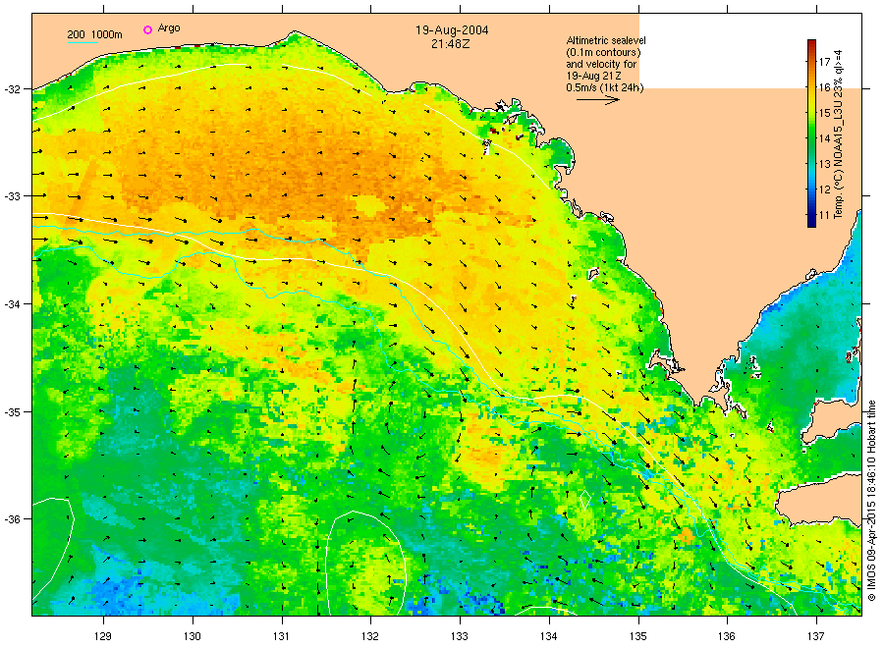The width and height of the screenshot is (884, 648).
Task: Click the colorbar tick label 16
Action: 824,87
